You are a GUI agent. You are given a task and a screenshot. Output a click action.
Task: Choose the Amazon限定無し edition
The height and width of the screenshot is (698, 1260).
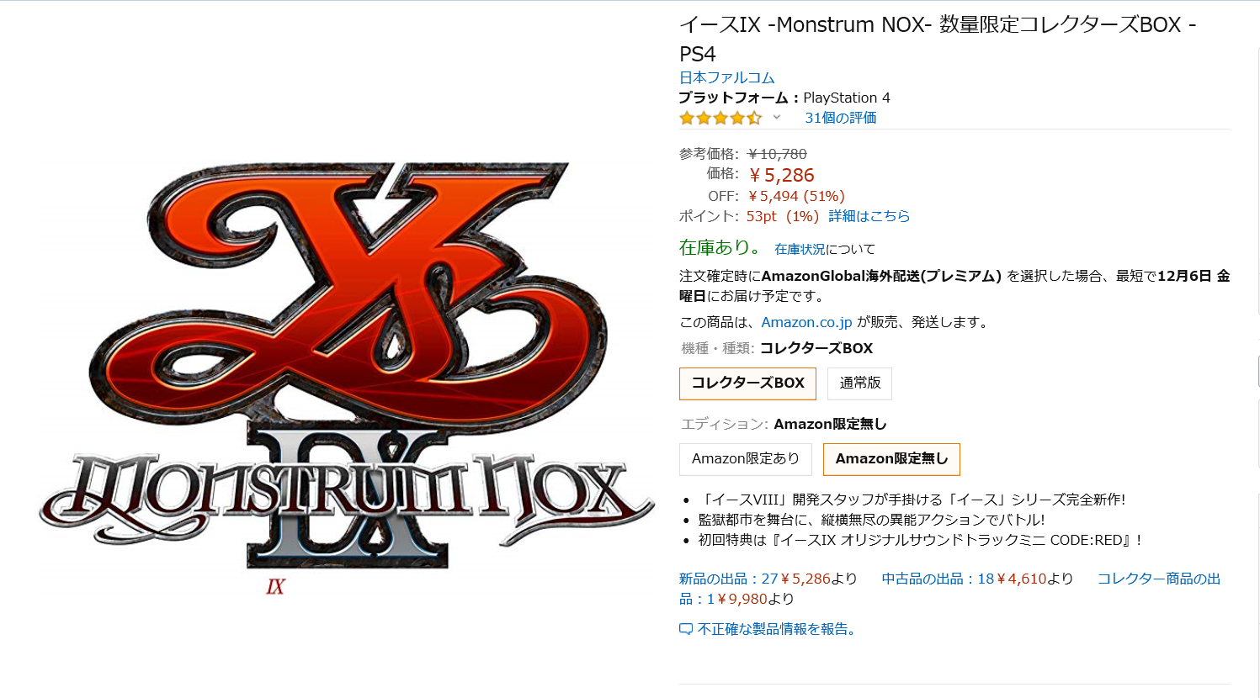891,458
